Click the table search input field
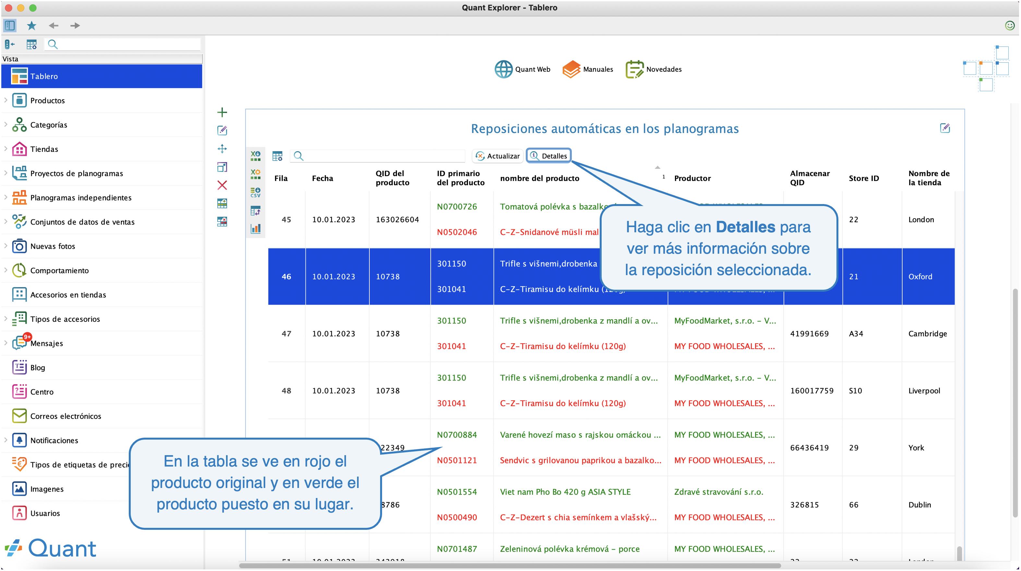 point(378,156)
